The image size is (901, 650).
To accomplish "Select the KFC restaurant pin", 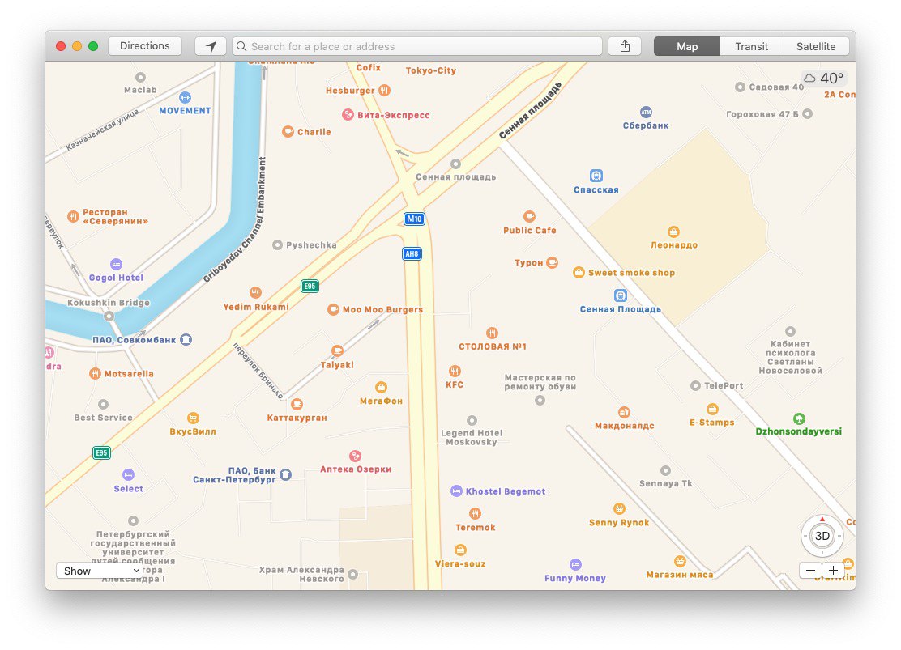I will pos(455,371).
